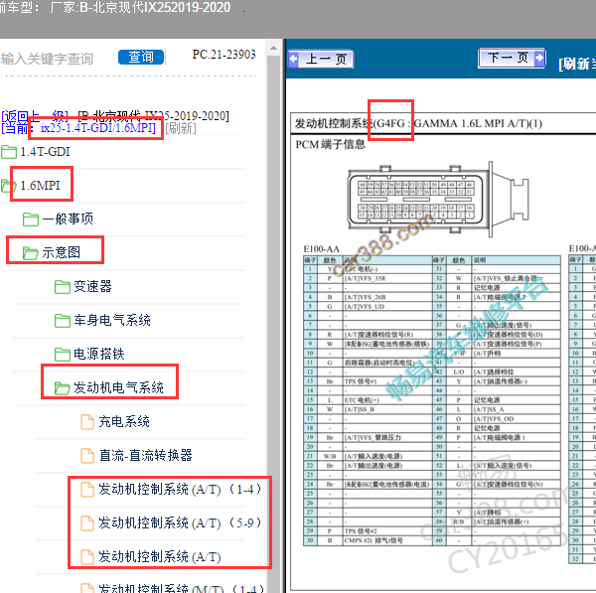
Task: Click the 返回上一级 link
Action: [x=35, y=115]
